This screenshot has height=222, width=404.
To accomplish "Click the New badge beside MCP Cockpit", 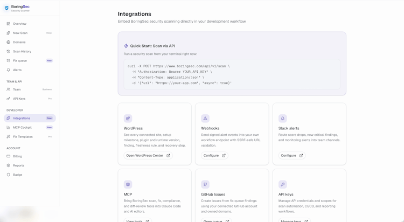I will point(49,128).
